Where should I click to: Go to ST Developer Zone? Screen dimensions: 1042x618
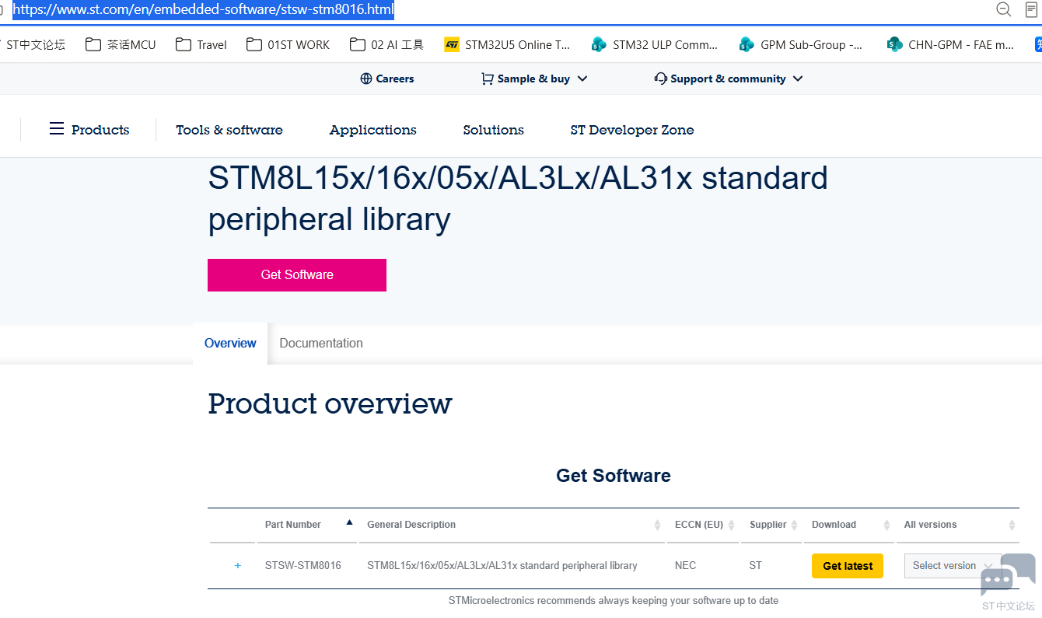point(632,130)
